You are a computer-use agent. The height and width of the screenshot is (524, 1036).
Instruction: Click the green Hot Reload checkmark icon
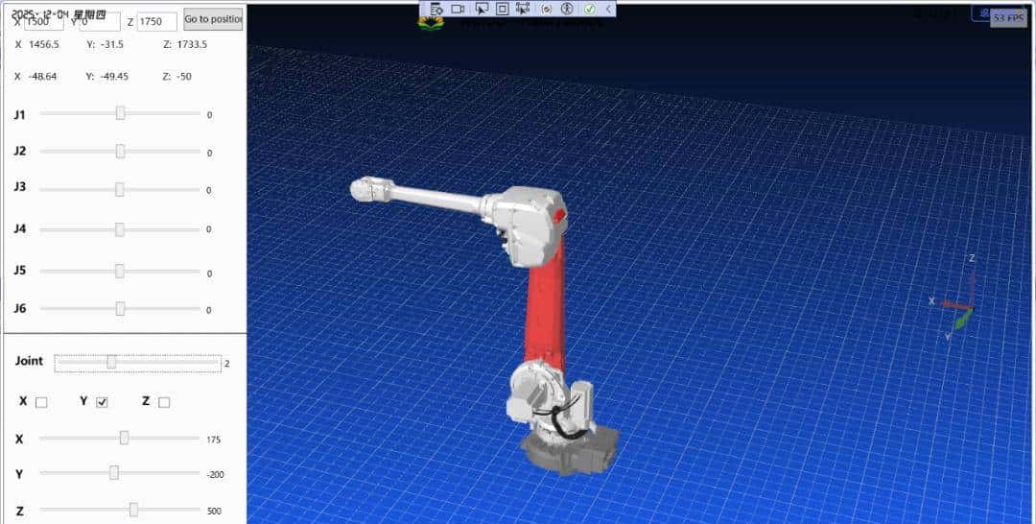pos(589,9)
